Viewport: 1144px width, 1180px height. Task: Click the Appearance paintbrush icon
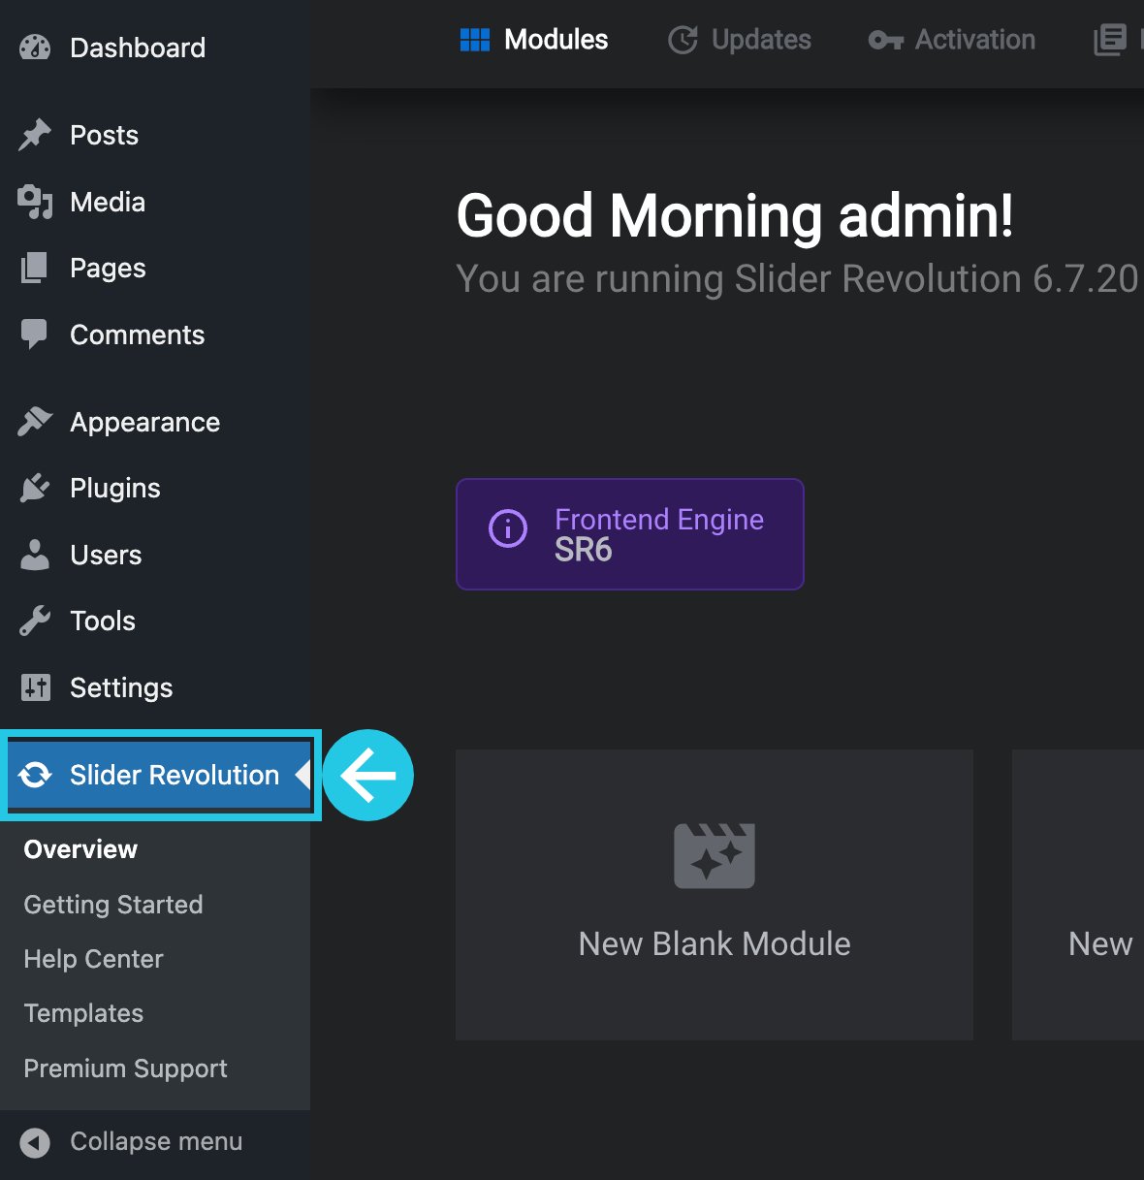coord(35,422)
